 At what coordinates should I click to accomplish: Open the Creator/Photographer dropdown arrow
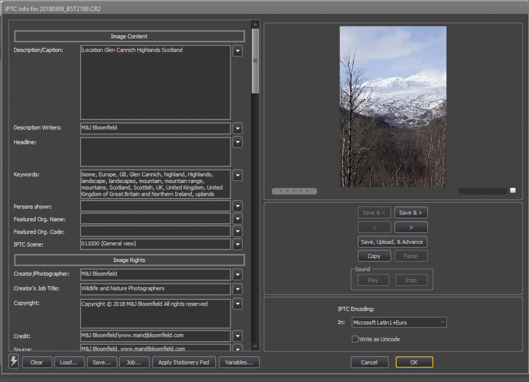click(x=238, y=274)
